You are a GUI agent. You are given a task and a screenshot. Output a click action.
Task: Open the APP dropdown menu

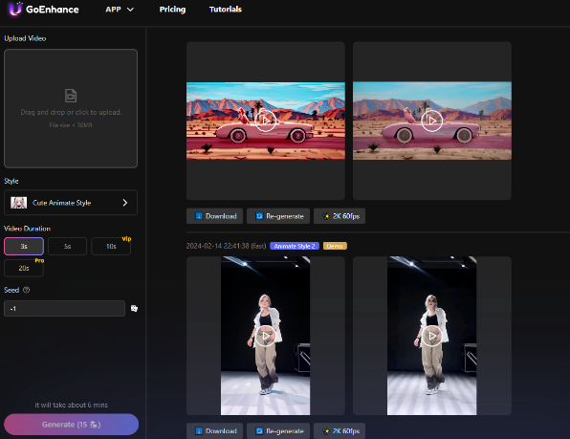pos(120,10)
